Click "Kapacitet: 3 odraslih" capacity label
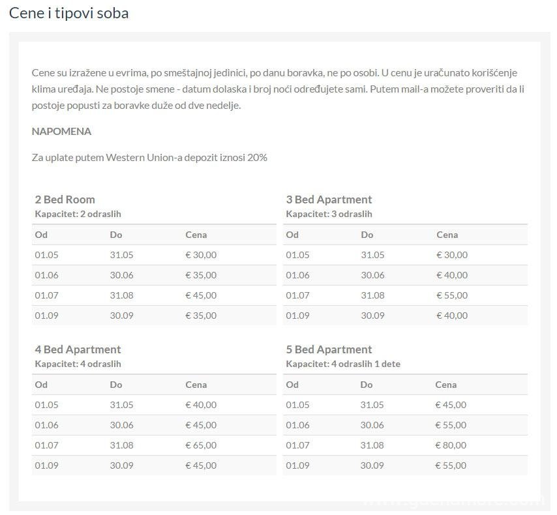This screenshot has height=515, width=557. [329, 214]
